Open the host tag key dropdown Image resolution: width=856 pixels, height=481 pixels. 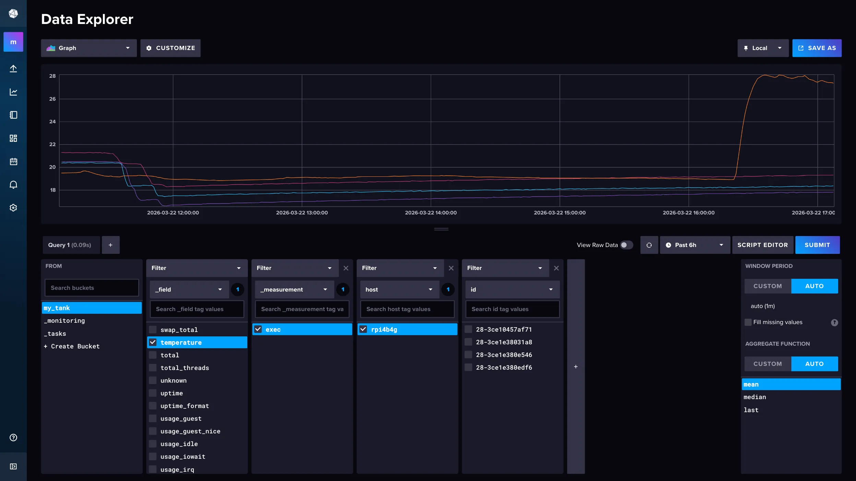400,289
